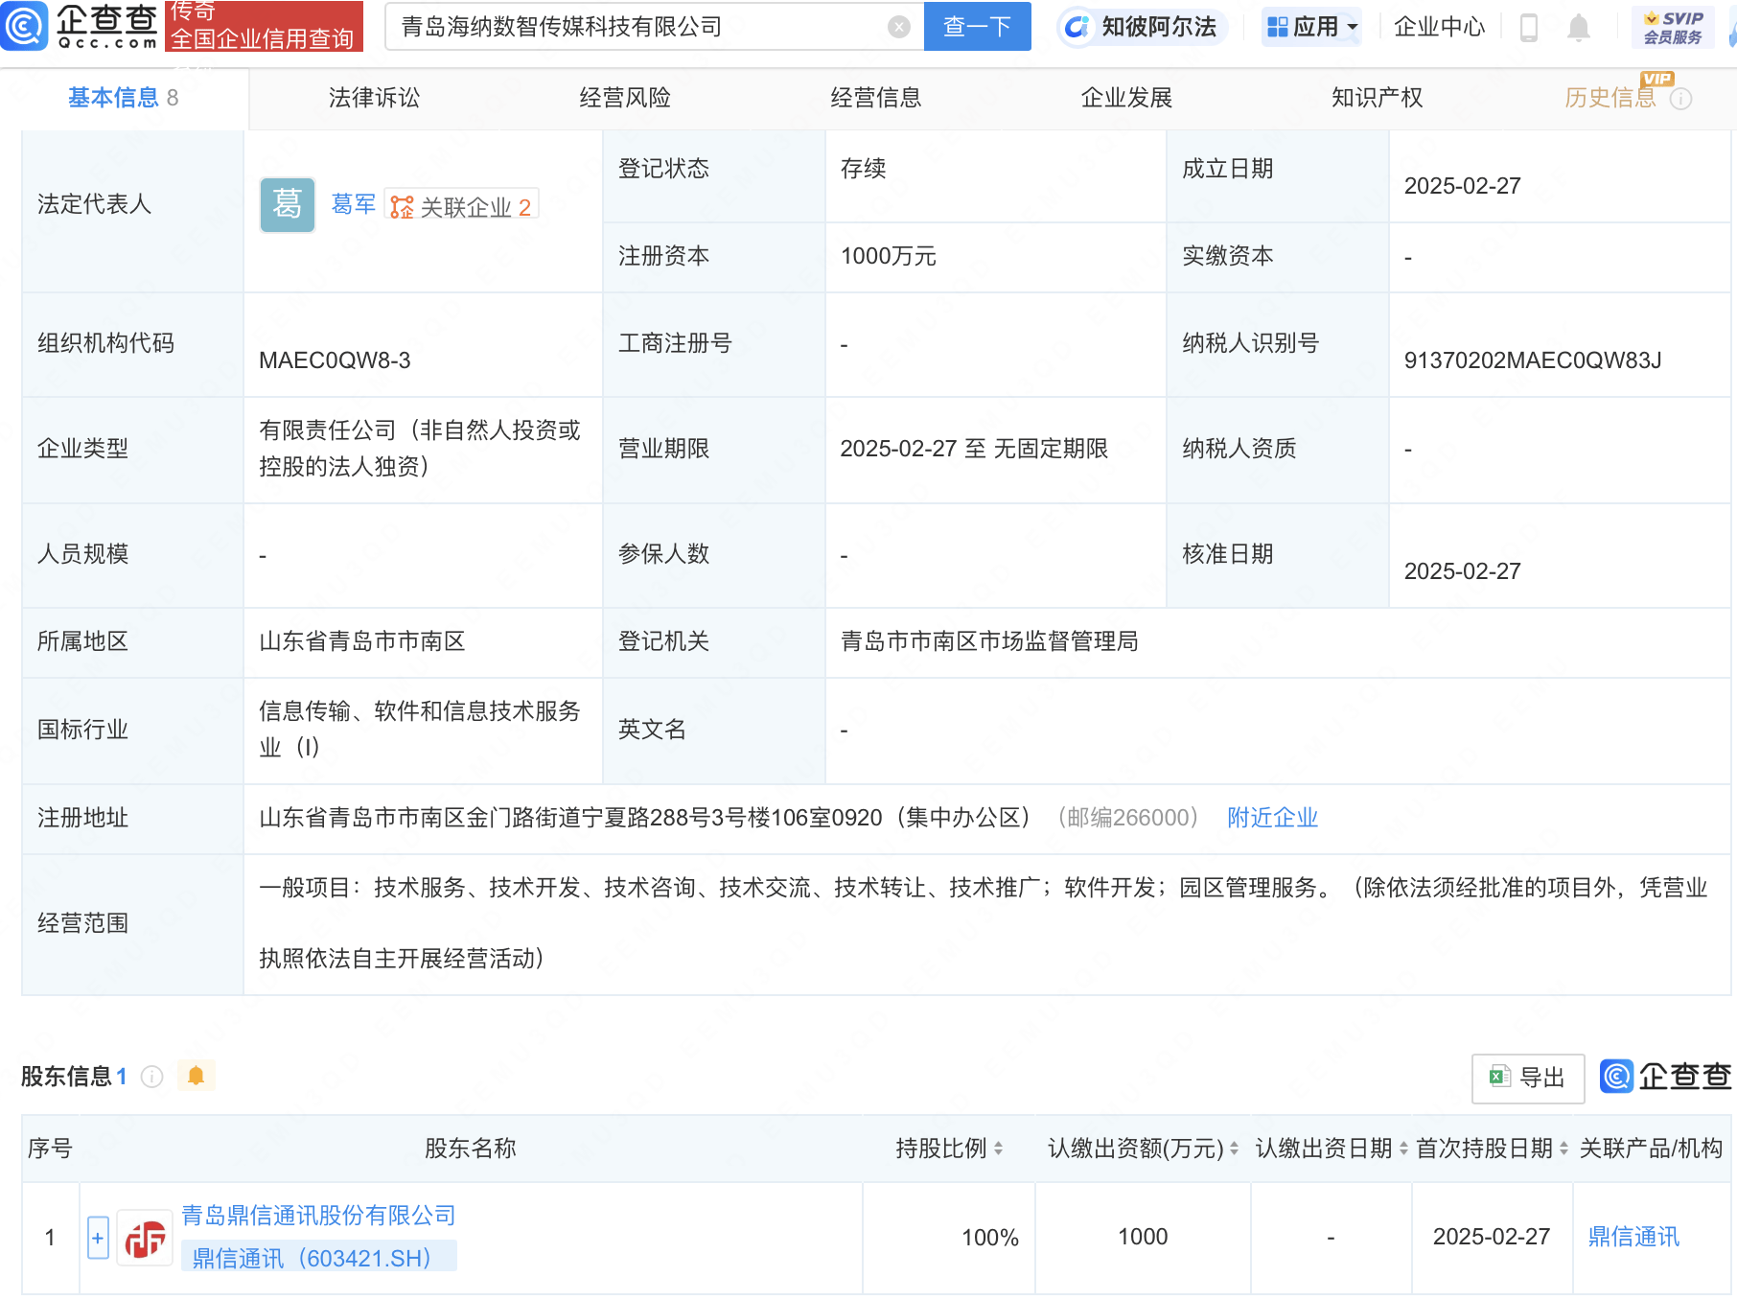Open the 知识产权 tab
1737x1300 pixels.
(x=1377, y=98)
